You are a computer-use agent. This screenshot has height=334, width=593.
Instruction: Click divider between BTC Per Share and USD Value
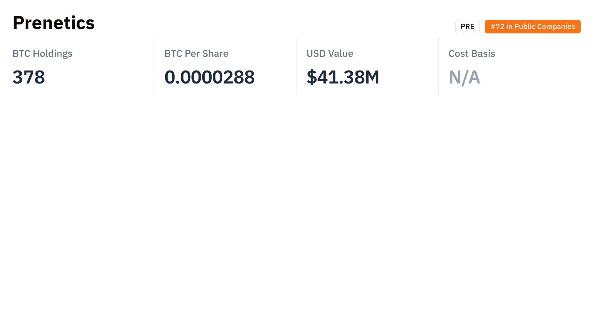pos(296,67)
